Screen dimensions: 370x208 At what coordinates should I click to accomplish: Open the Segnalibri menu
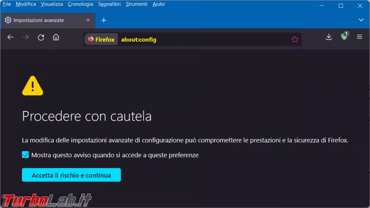[x=109, y=4]
